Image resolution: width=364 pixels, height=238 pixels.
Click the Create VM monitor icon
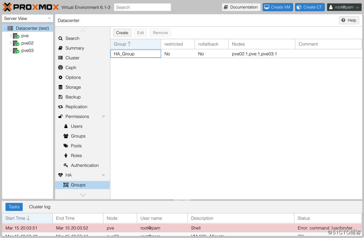pos(267,7)
